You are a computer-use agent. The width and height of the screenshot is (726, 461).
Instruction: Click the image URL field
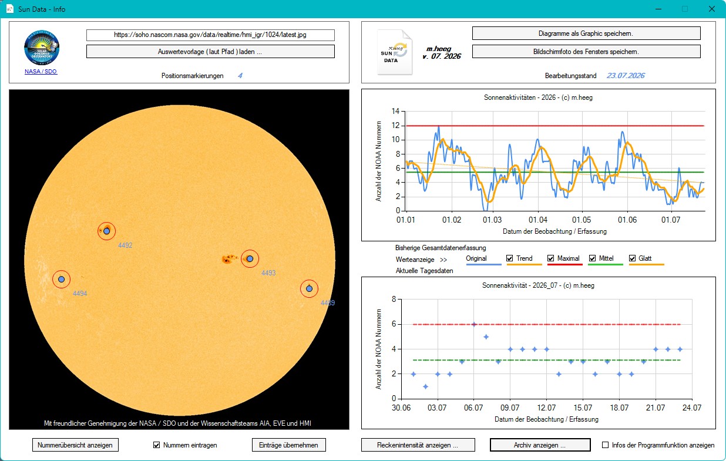(210, 35)
